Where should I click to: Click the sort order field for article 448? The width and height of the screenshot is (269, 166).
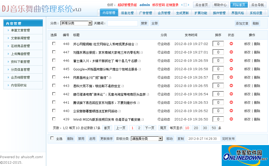pyautogui.click(x=218, y=44)
